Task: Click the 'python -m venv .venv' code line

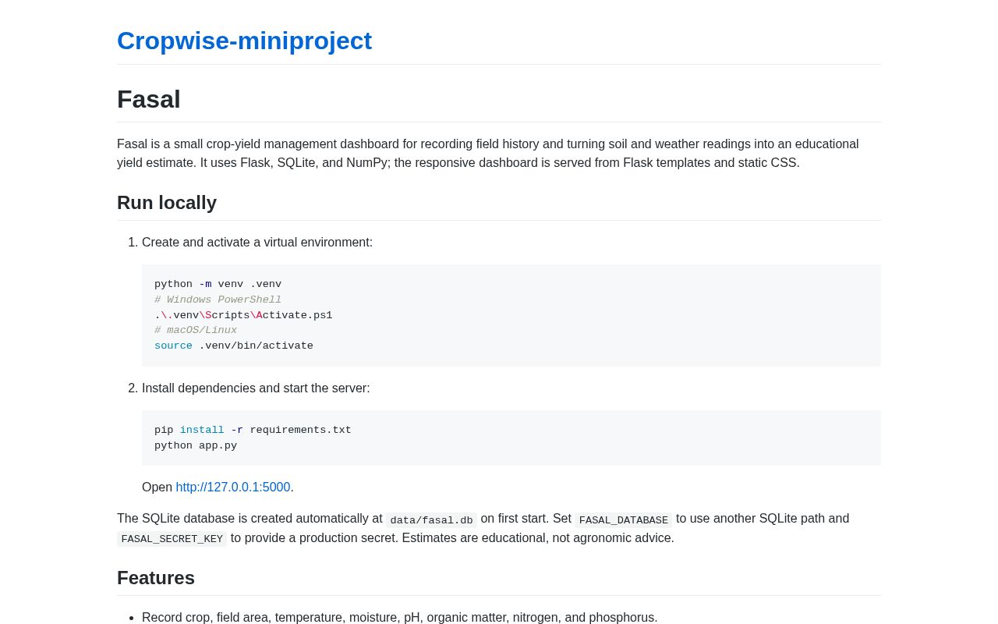Action: click(x=218, y=284)
